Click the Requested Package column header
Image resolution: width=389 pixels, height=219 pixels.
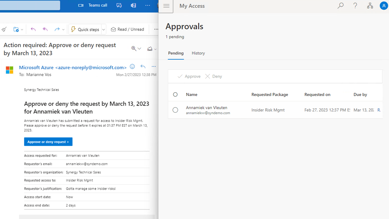tap(270, 95)
